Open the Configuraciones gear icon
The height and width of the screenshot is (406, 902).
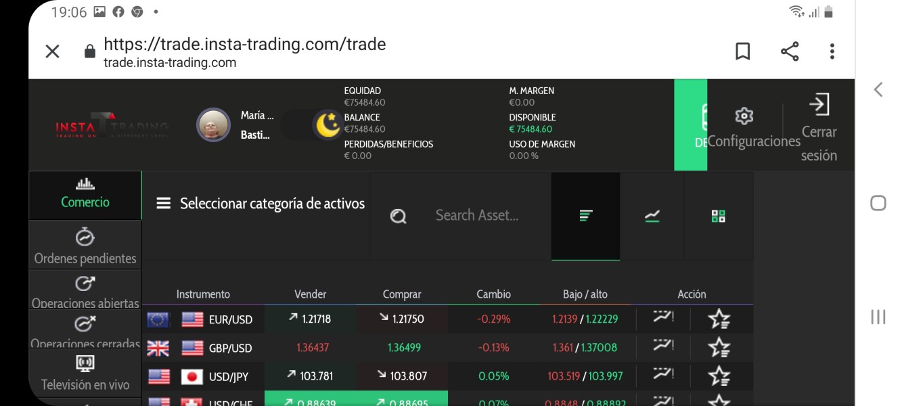coord(744,116)
